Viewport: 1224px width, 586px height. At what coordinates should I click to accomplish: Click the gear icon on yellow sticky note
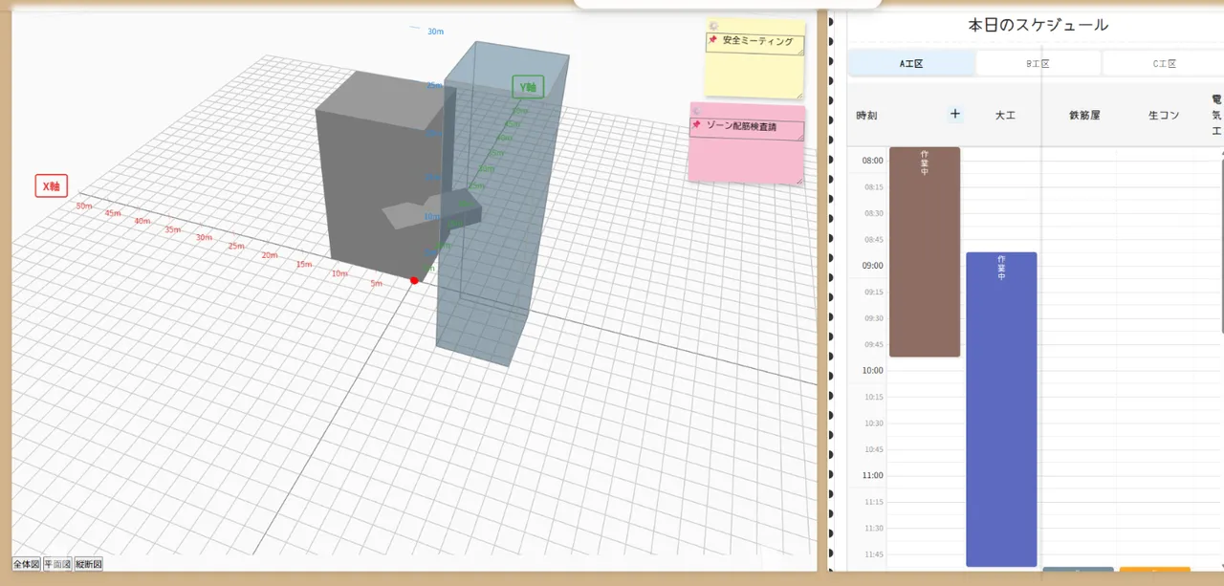(713, 25)
